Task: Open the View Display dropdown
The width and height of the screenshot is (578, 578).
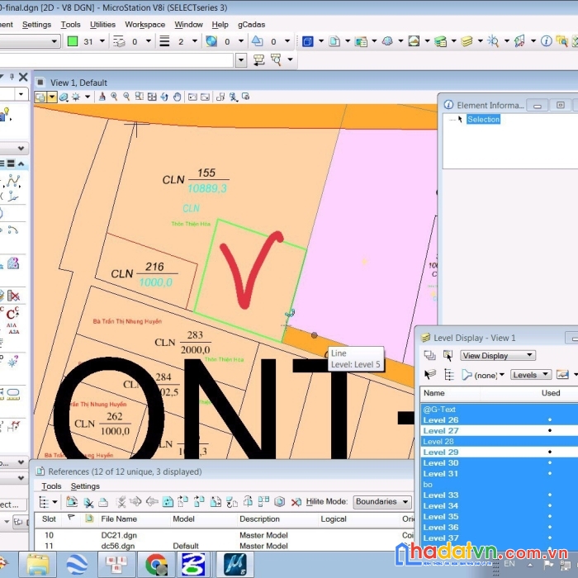Action: point(498,356)
